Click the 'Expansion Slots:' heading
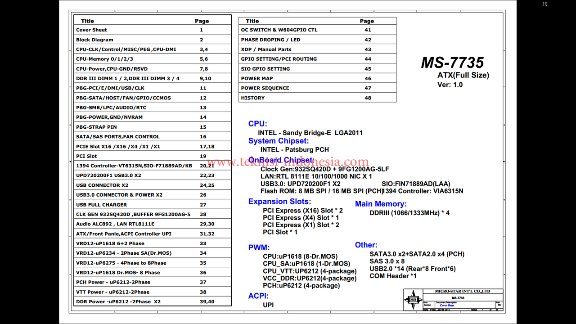576x324 pixels. pos(279,202)
